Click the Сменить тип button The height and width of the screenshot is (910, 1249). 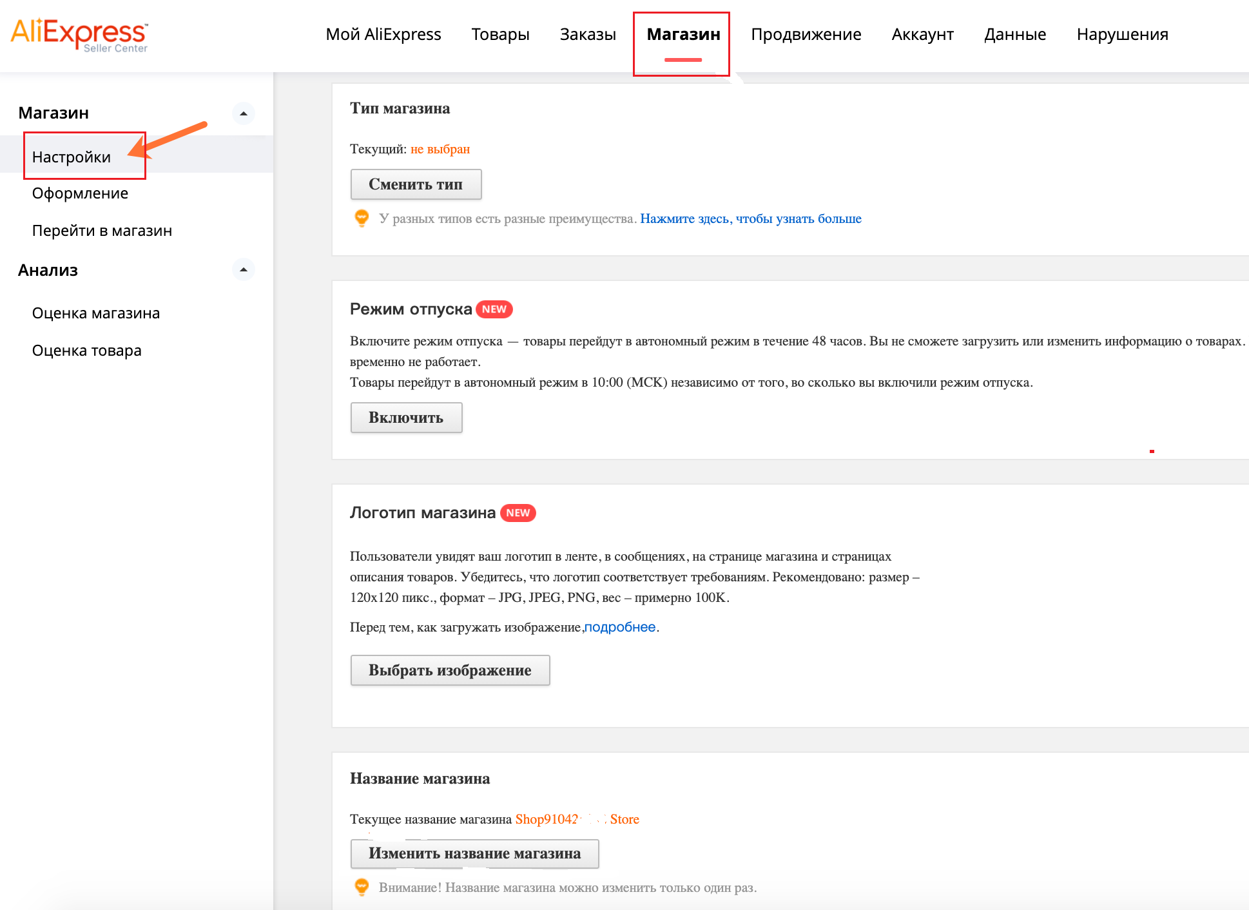click(416, 184)
